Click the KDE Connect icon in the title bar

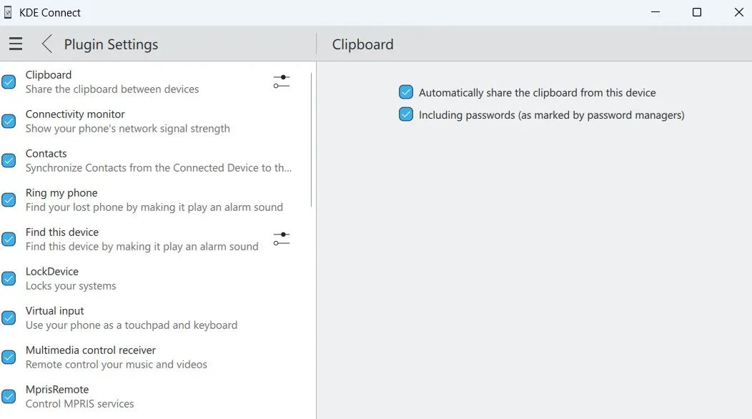pyautogui.click(x=7, y=12)
